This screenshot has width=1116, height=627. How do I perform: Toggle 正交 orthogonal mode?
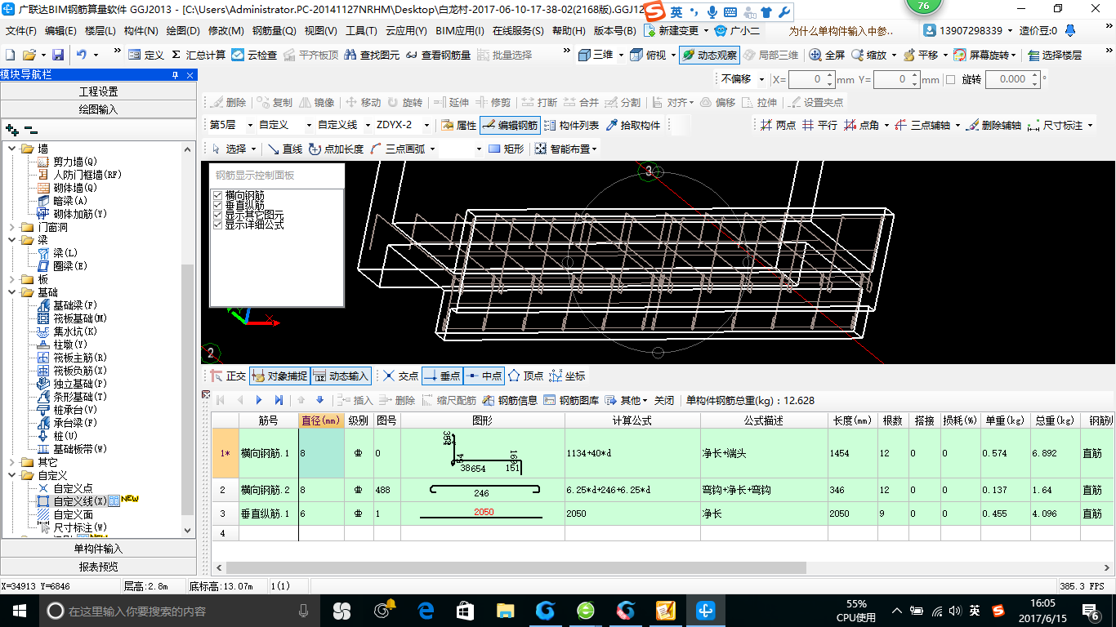(227, 376)
